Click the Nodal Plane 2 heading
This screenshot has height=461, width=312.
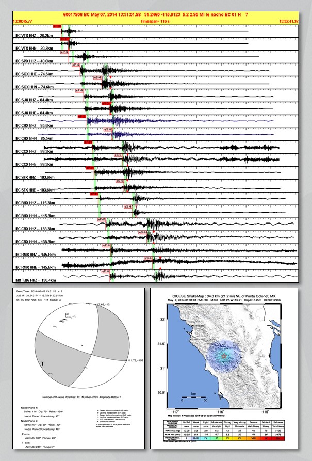(x=29, y=421)
